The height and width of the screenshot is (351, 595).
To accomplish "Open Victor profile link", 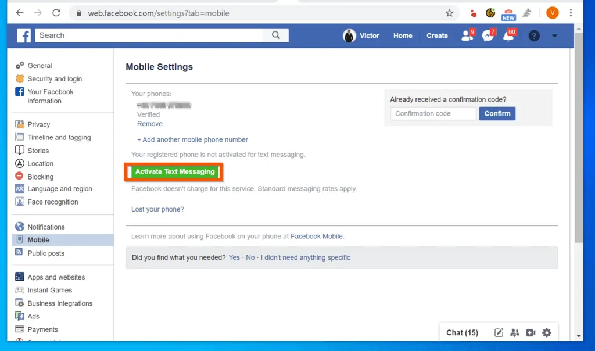I will coord(369,35).
